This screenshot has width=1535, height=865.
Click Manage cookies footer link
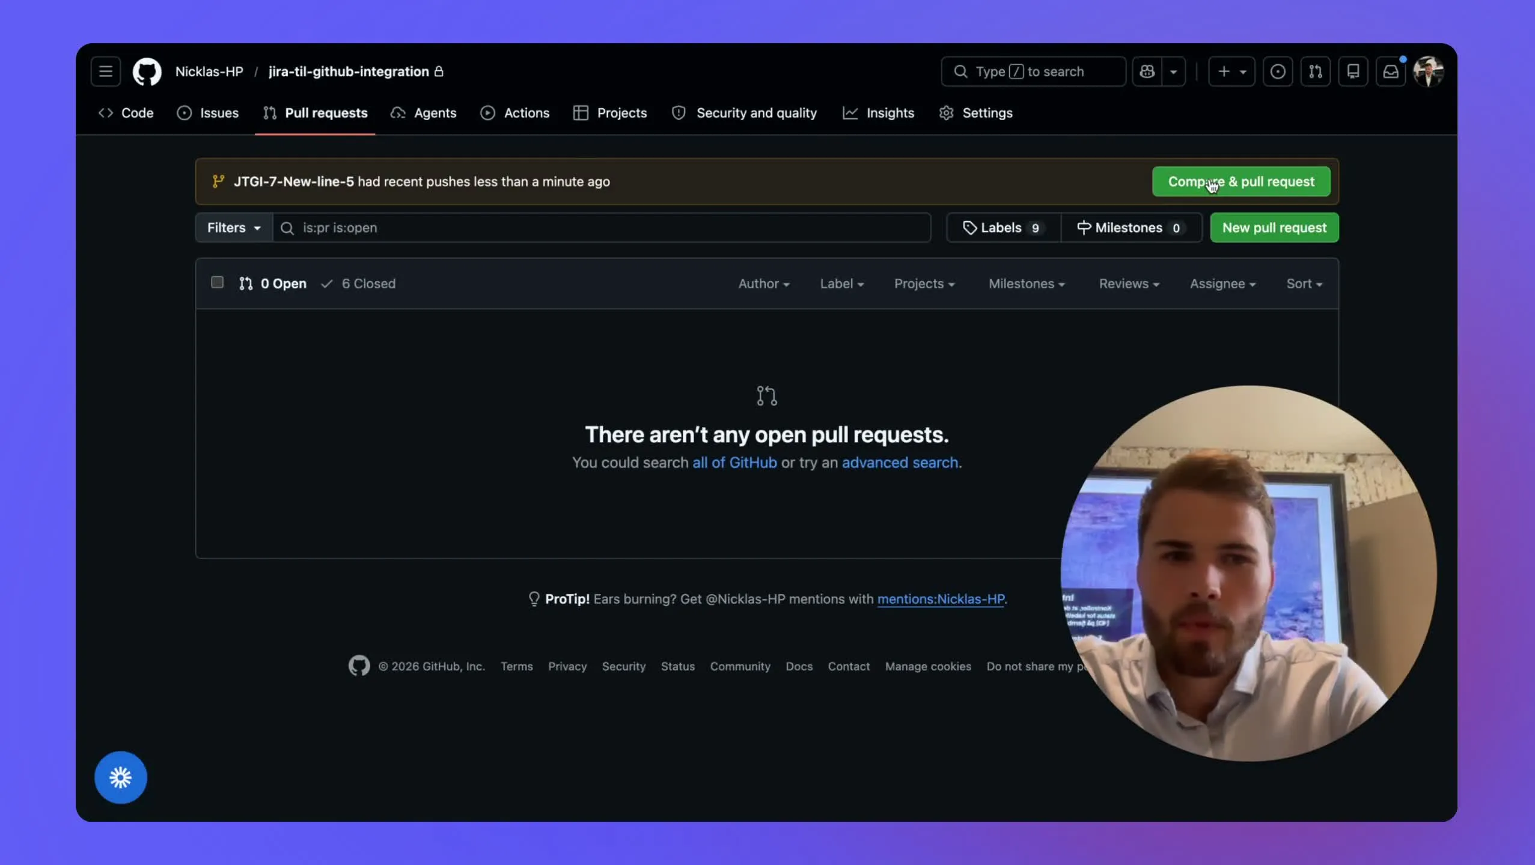coord(928,666)
